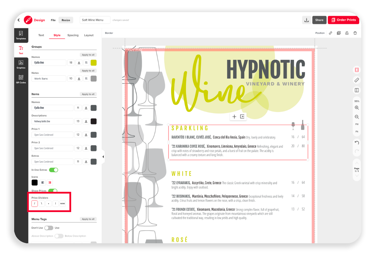Switch to the Spacing tab
376x260 pixels.
pos(73,35)
